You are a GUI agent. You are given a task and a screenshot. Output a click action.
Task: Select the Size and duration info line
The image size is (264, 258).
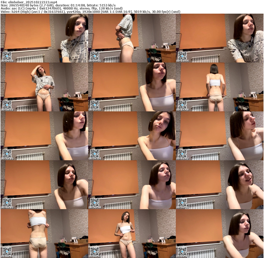point(58,5)
